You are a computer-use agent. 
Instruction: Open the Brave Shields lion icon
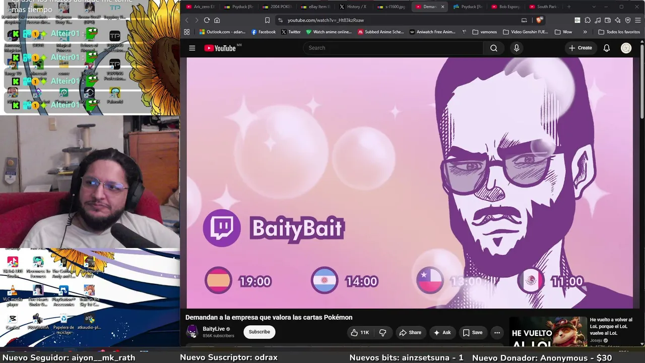(539, 20)
